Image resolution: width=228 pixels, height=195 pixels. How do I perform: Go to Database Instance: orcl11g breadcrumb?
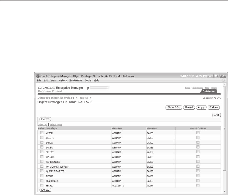56,98
